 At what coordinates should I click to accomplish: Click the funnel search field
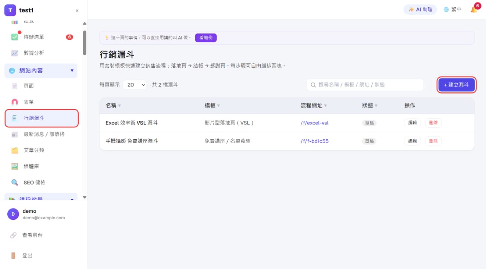pos(365,85)
